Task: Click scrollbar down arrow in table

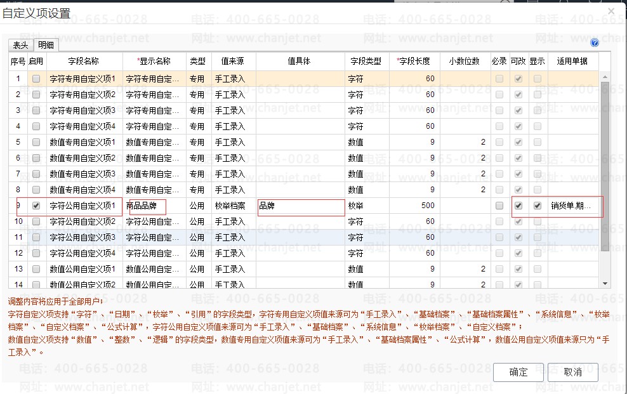Action: click(x=605, y=284)
